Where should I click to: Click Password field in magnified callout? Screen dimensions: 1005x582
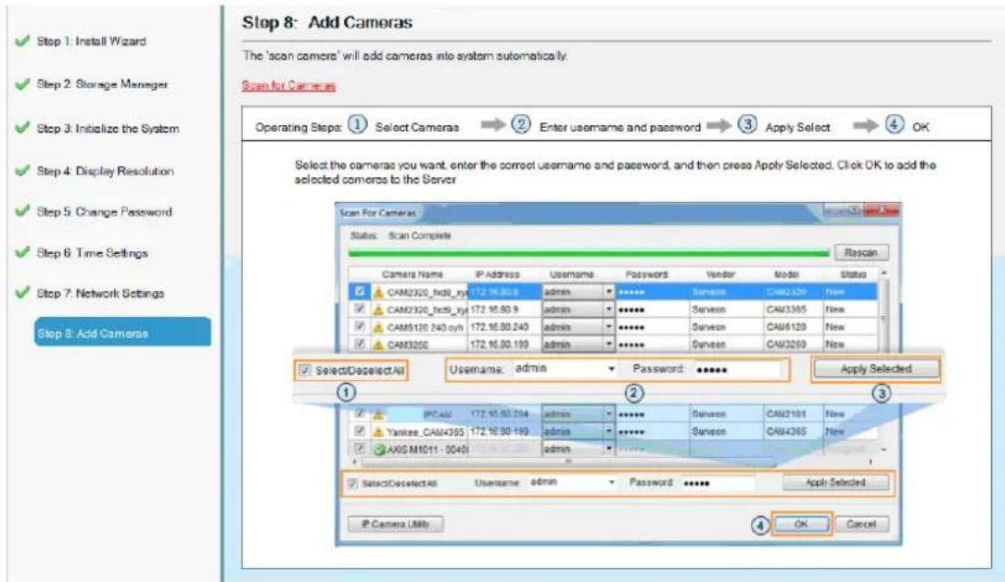point(737,369)
